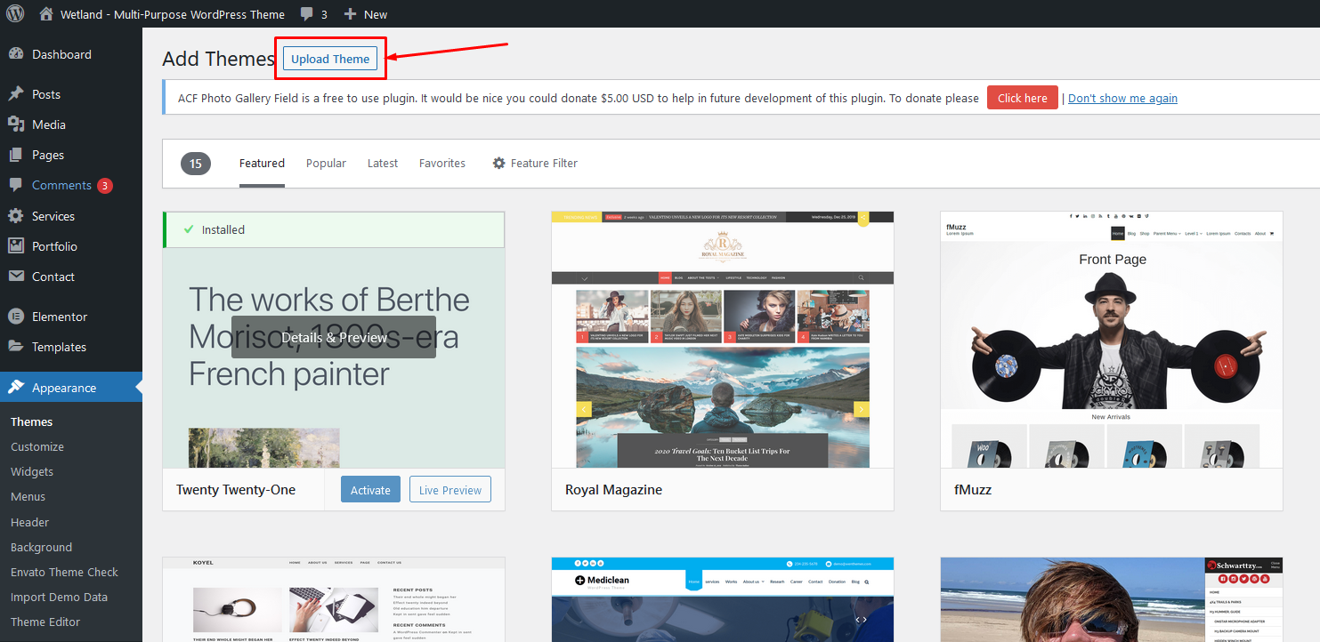Activate the Twenty Twenty-One theme

[370, 489]
